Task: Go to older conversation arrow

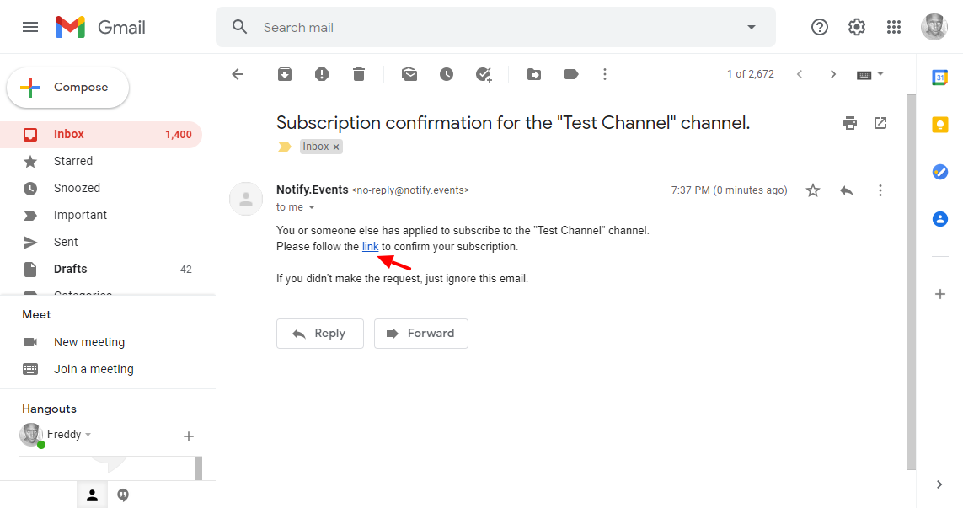Action: point(833,74)
